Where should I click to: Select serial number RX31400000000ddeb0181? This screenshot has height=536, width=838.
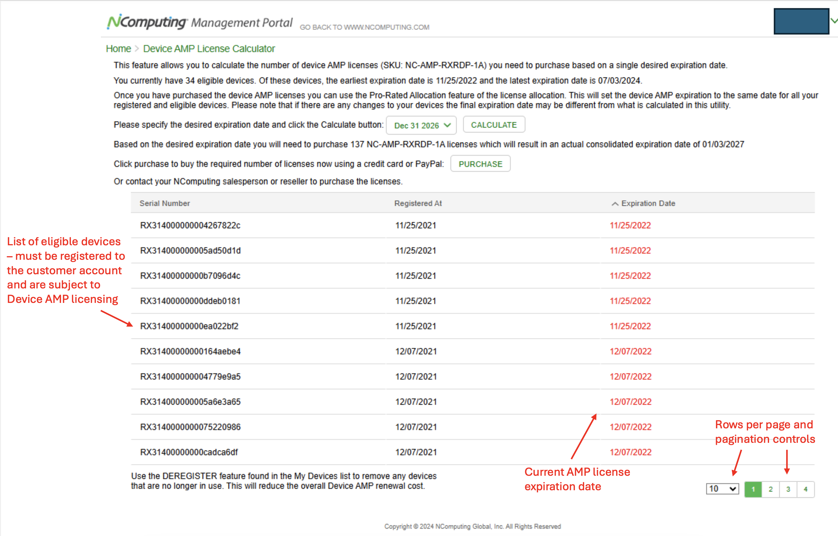coord(190,301)
